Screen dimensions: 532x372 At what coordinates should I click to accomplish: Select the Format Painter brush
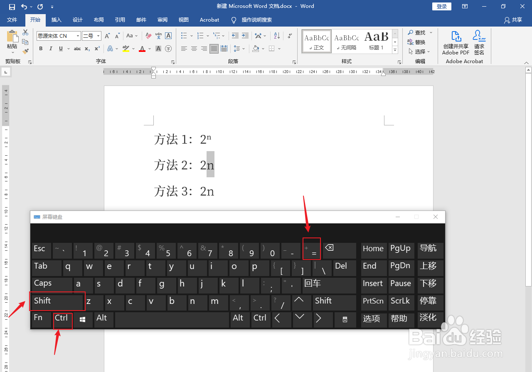[x=25, y=51]
